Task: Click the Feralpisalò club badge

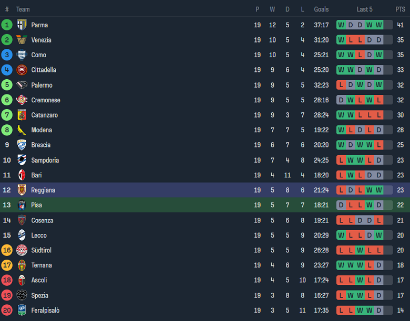Action: (22, 311)
